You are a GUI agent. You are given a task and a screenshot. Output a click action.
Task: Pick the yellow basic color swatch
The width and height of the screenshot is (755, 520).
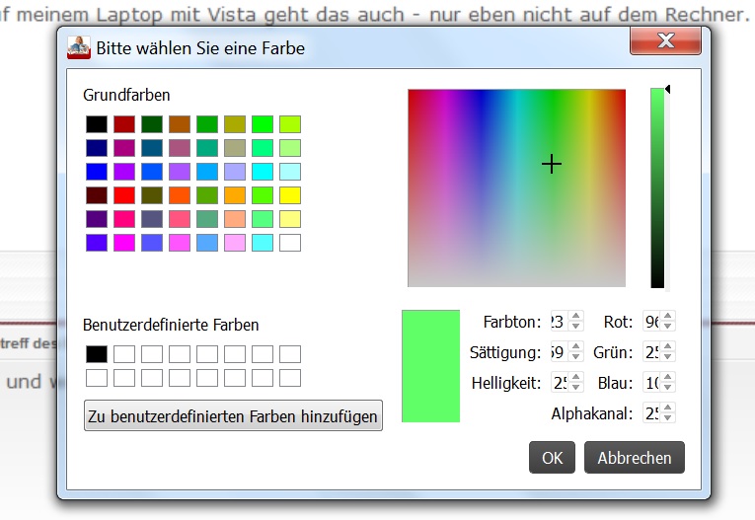click(x=290, y=195)
